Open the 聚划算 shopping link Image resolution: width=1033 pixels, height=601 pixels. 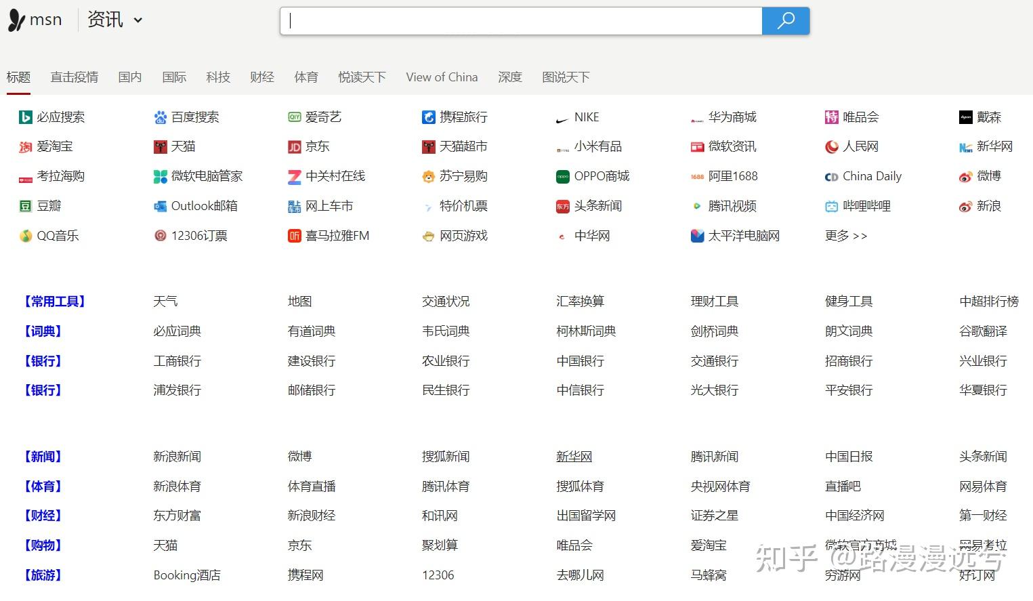tap(440, 545)
